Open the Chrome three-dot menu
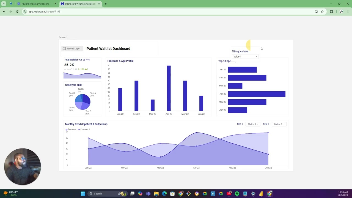The image size is (352, 198). coord(348,12)
